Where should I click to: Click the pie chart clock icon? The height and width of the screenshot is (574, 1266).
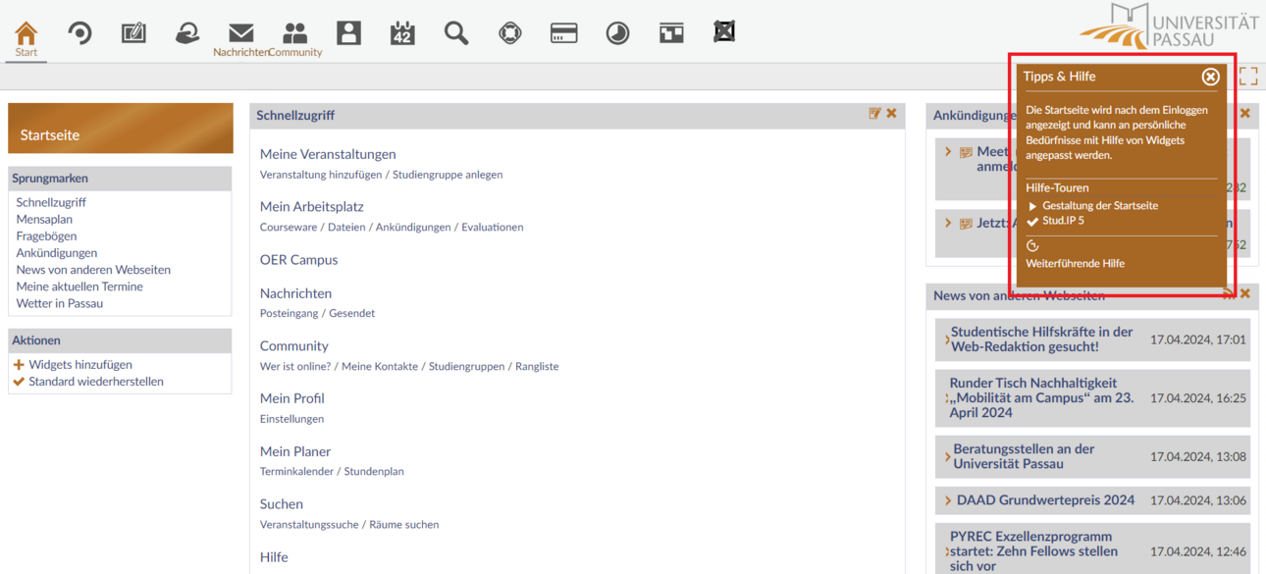point(617,33)
